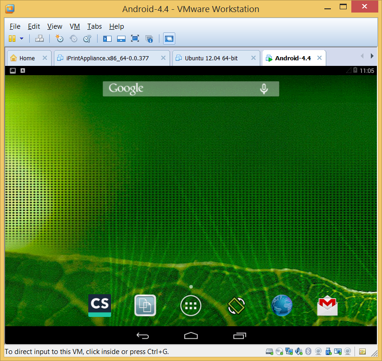
Task: Toggle the console view icon
Action: coord(169,39)
